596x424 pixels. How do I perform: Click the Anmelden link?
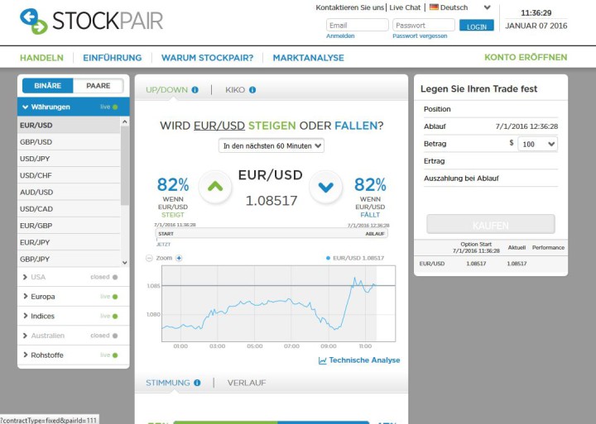point(340,36)
